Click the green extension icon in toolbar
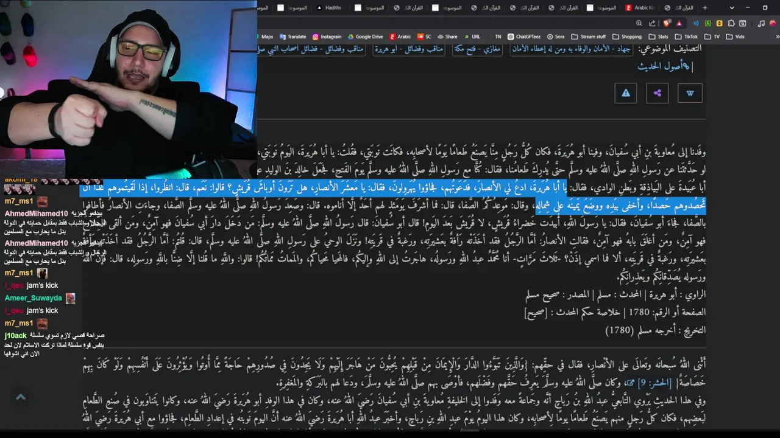 (708, 23)
